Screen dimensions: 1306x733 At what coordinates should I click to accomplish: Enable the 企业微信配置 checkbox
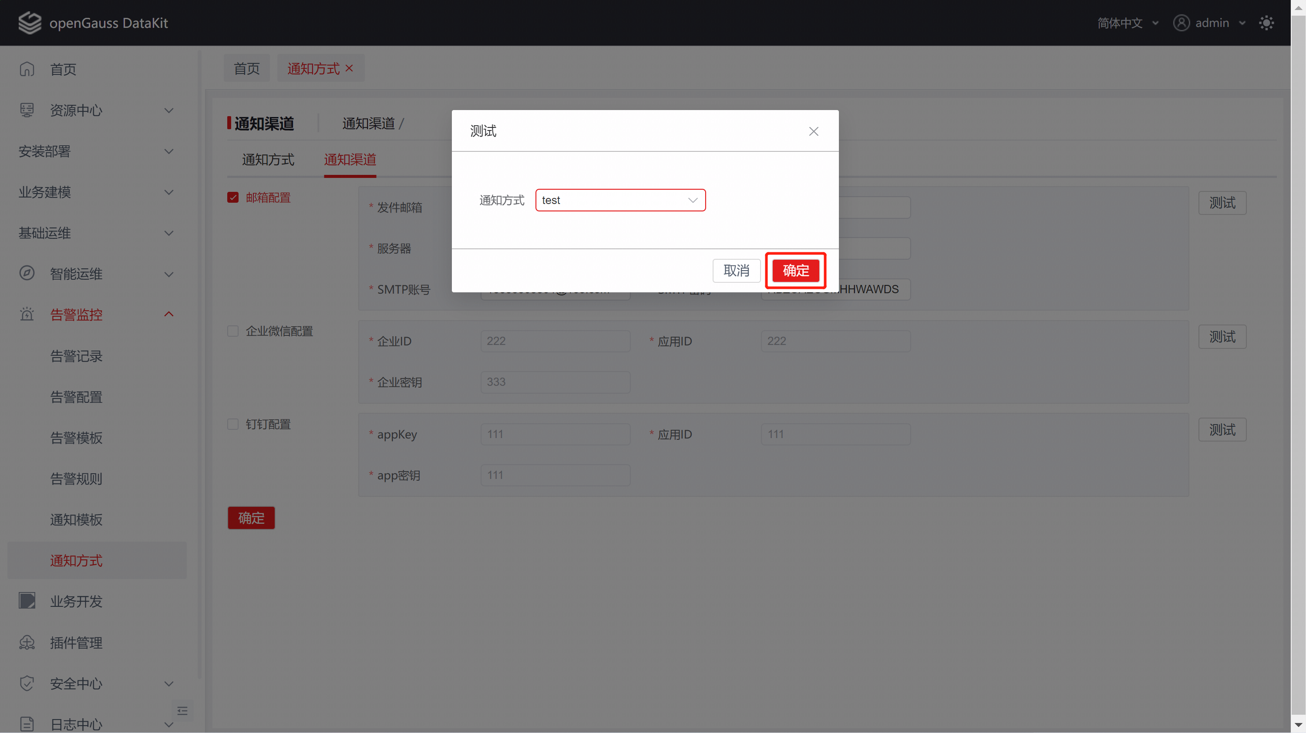coord(233,331)
